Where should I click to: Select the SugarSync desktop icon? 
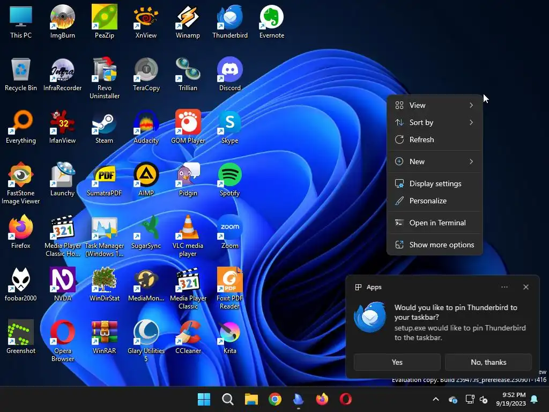(x=146, y=232)
